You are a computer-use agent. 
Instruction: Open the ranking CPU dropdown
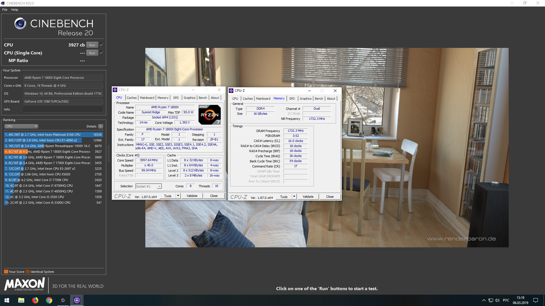coord(21,126)
